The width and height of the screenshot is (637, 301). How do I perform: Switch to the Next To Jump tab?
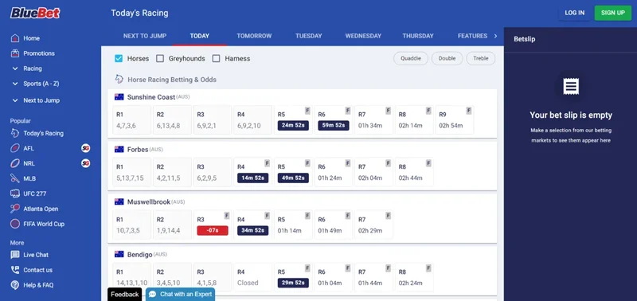point(145,36)
